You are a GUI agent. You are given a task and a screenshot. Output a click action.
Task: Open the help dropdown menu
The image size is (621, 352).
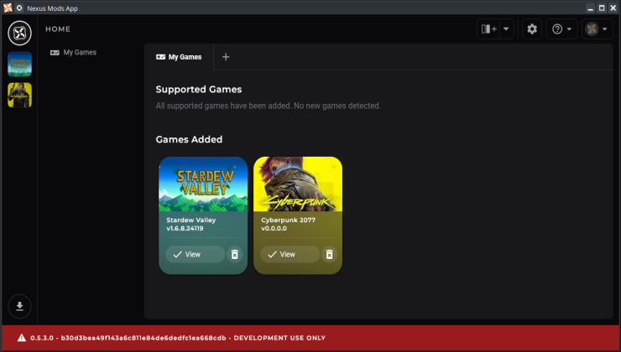561,29
